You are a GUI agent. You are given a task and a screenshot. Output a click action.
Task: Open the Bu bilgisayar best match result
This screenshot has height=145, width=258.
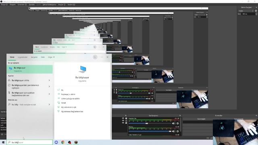point(29,69)
